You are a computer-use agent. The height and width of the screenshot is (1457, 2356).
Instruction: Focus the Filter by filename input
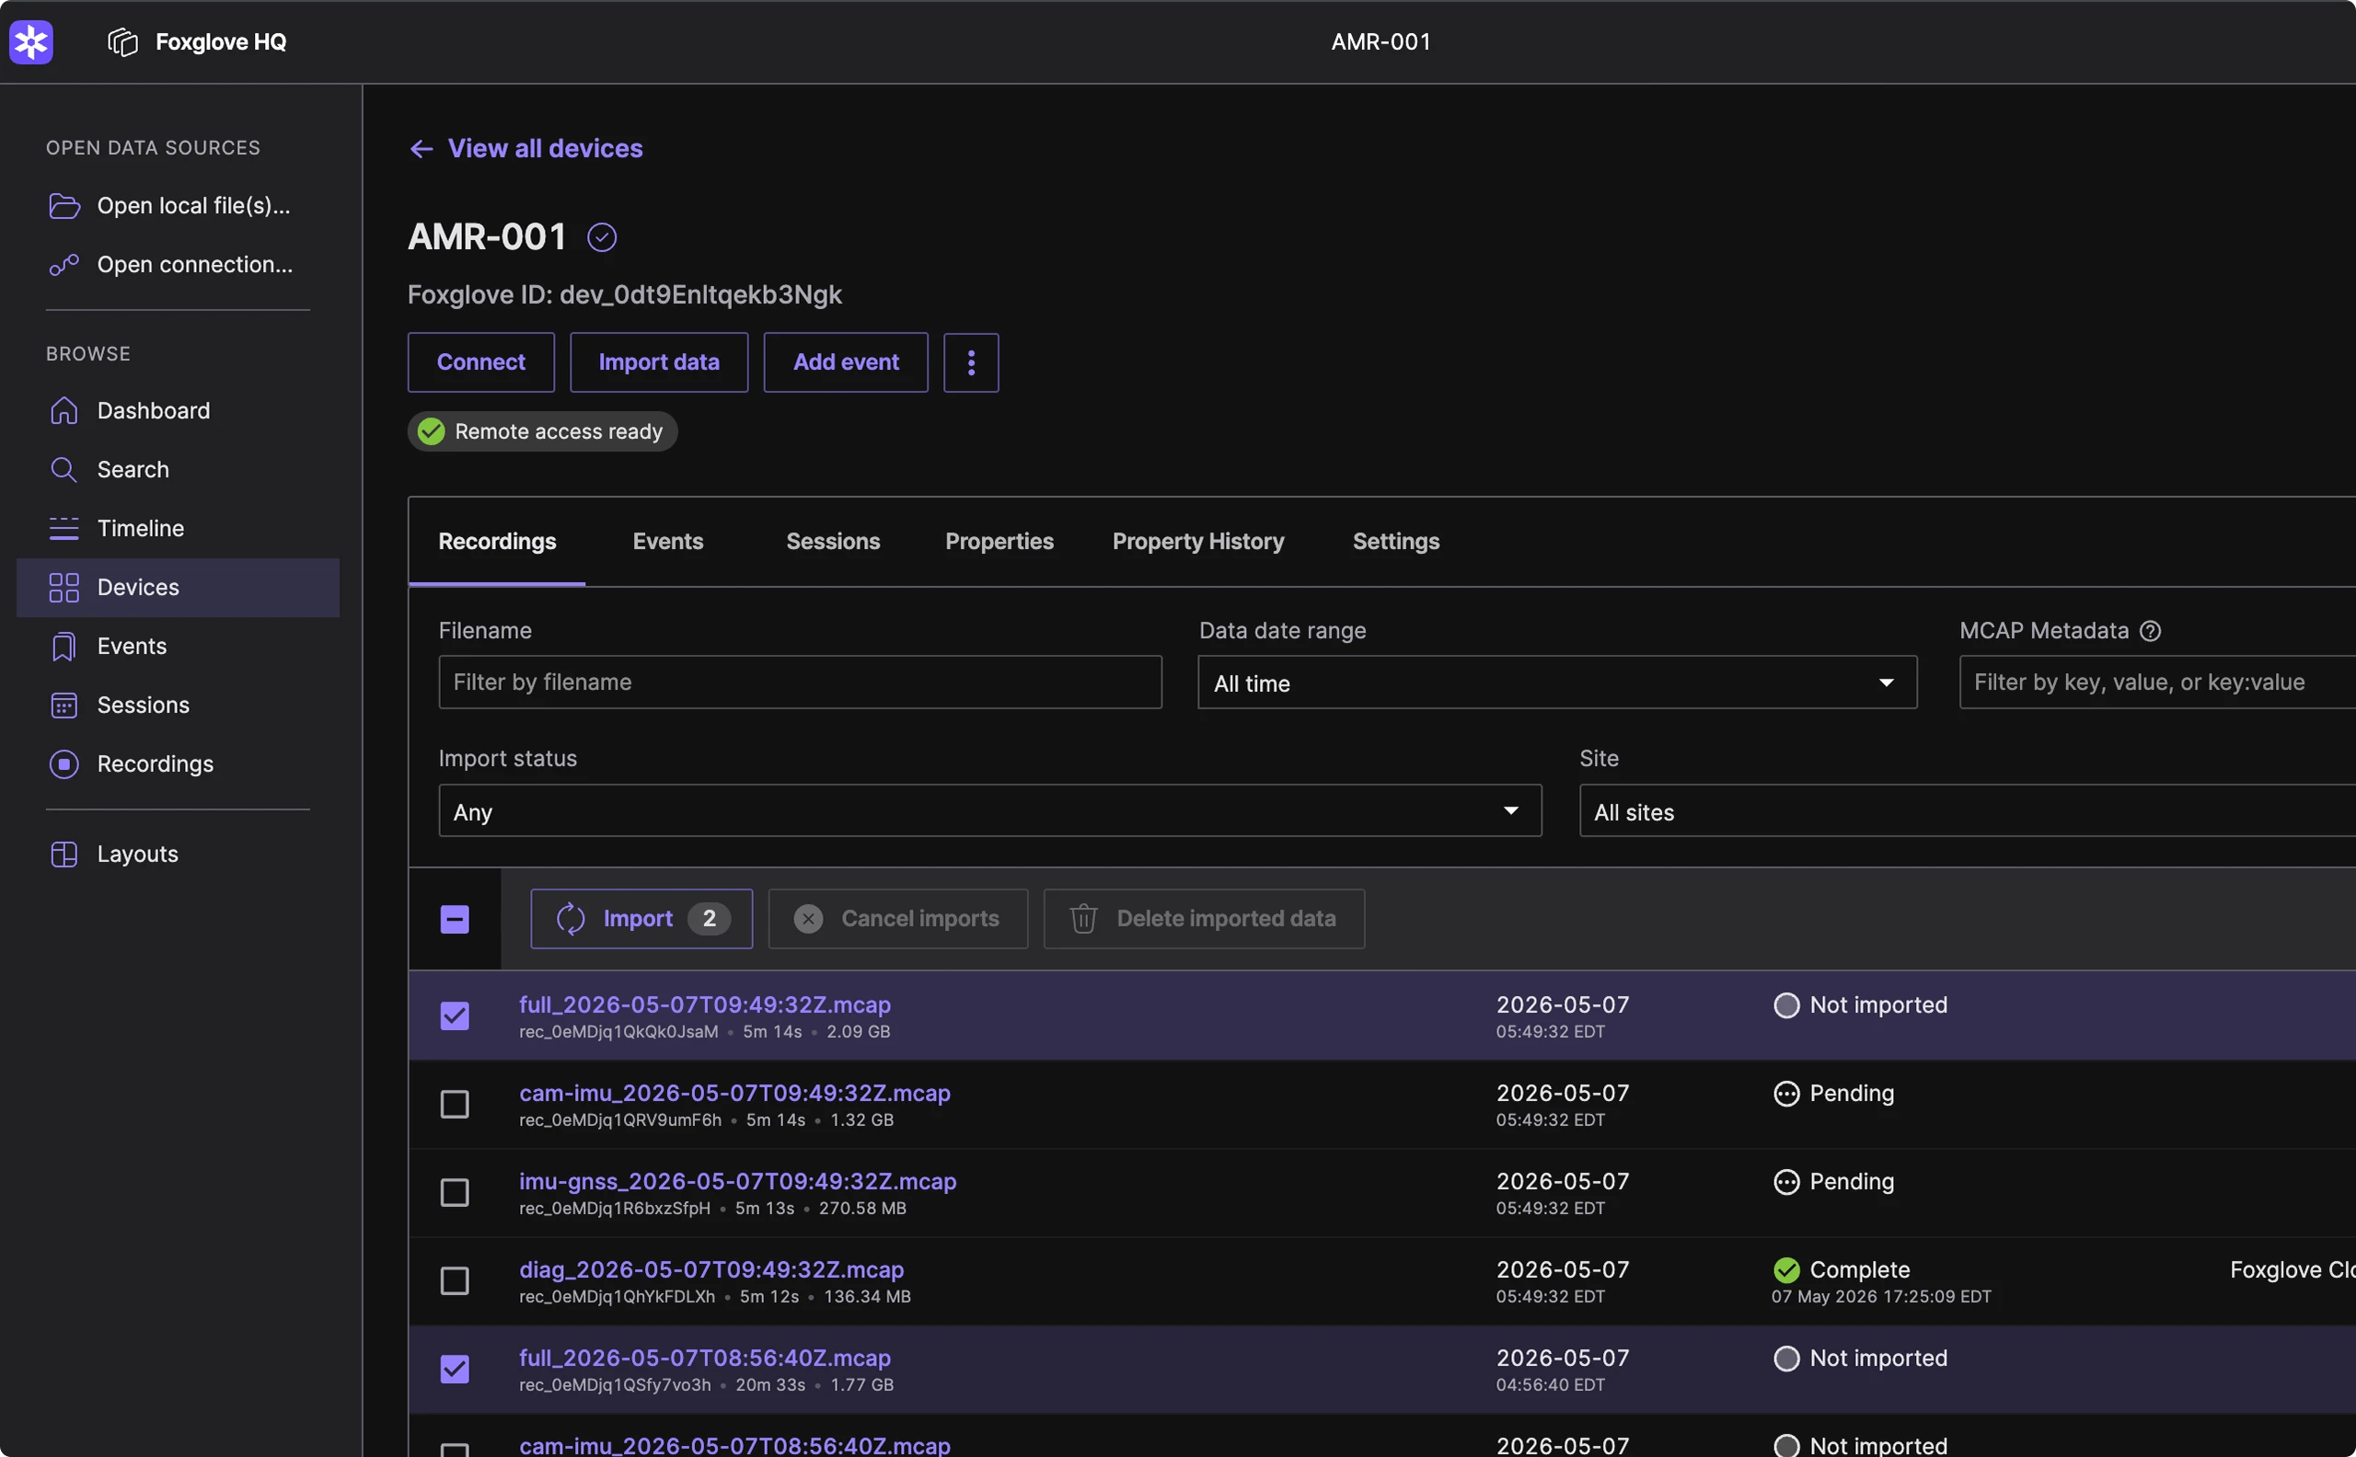pos(800,683)
